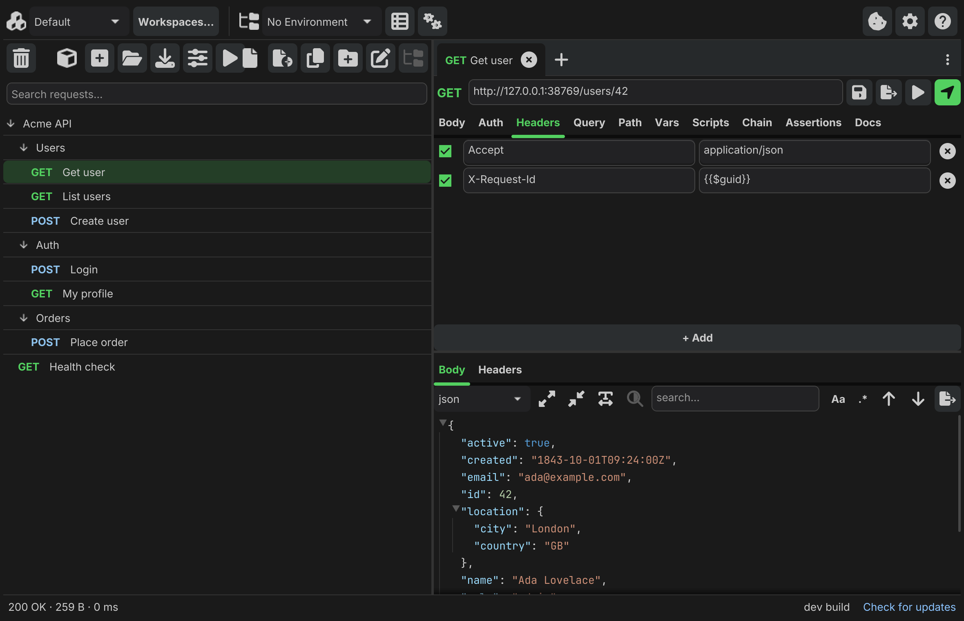Collapse the Auth folder

point(24,245)
